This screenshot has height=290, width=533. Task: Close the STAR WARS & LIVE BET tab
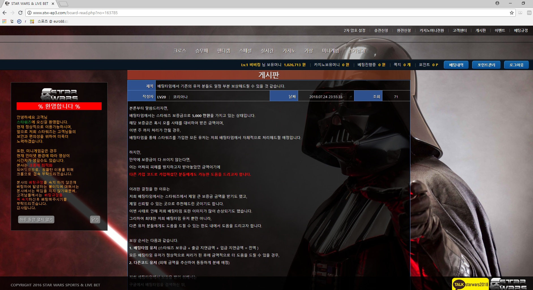point(53,4)
